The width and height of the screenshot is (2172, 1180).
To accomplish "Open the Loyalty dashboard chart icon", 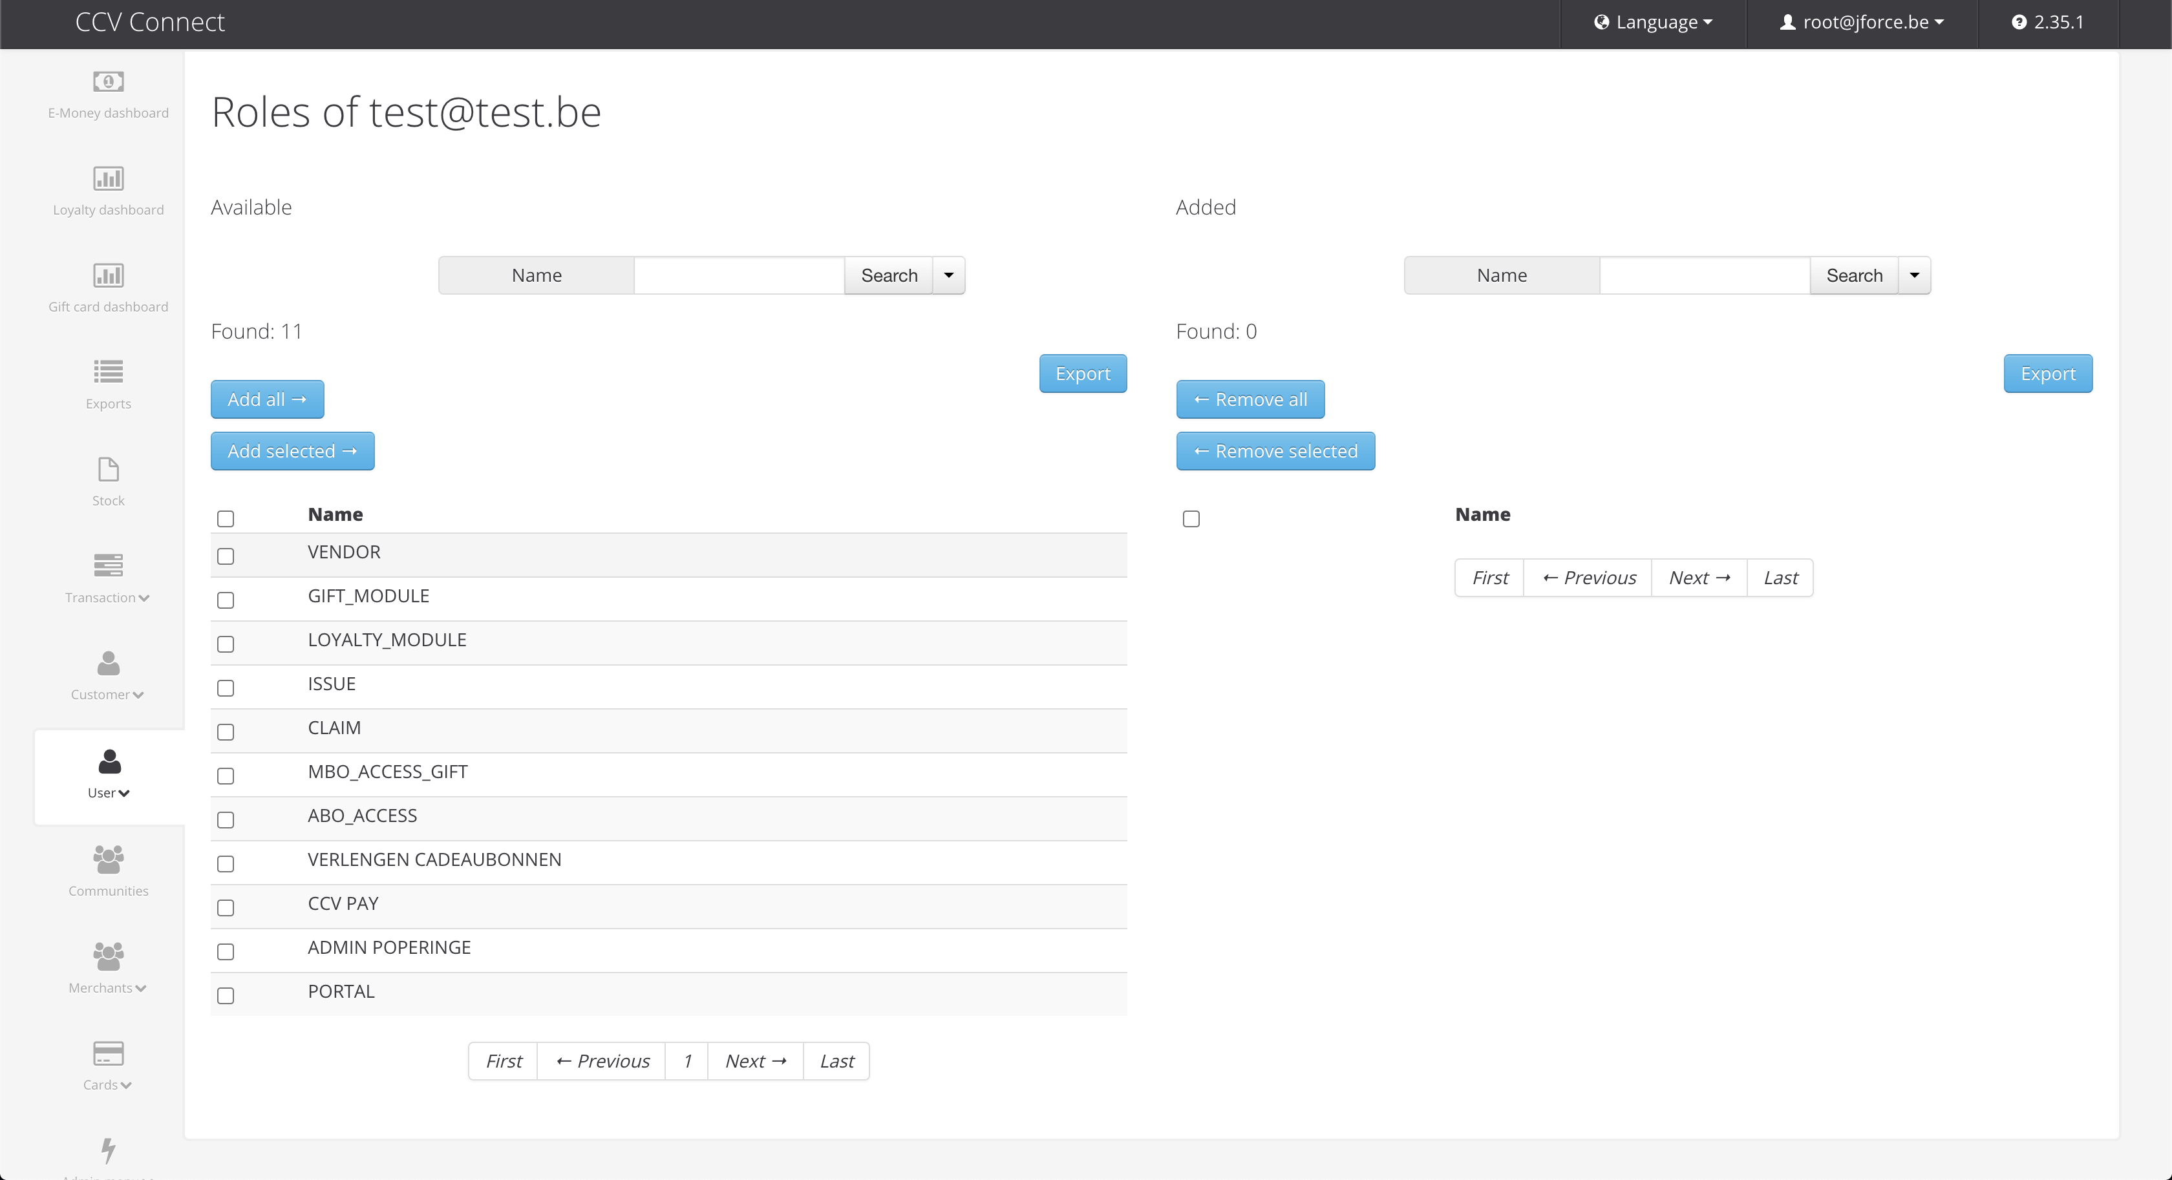I will pyautogui.click(x=108, y=179).
